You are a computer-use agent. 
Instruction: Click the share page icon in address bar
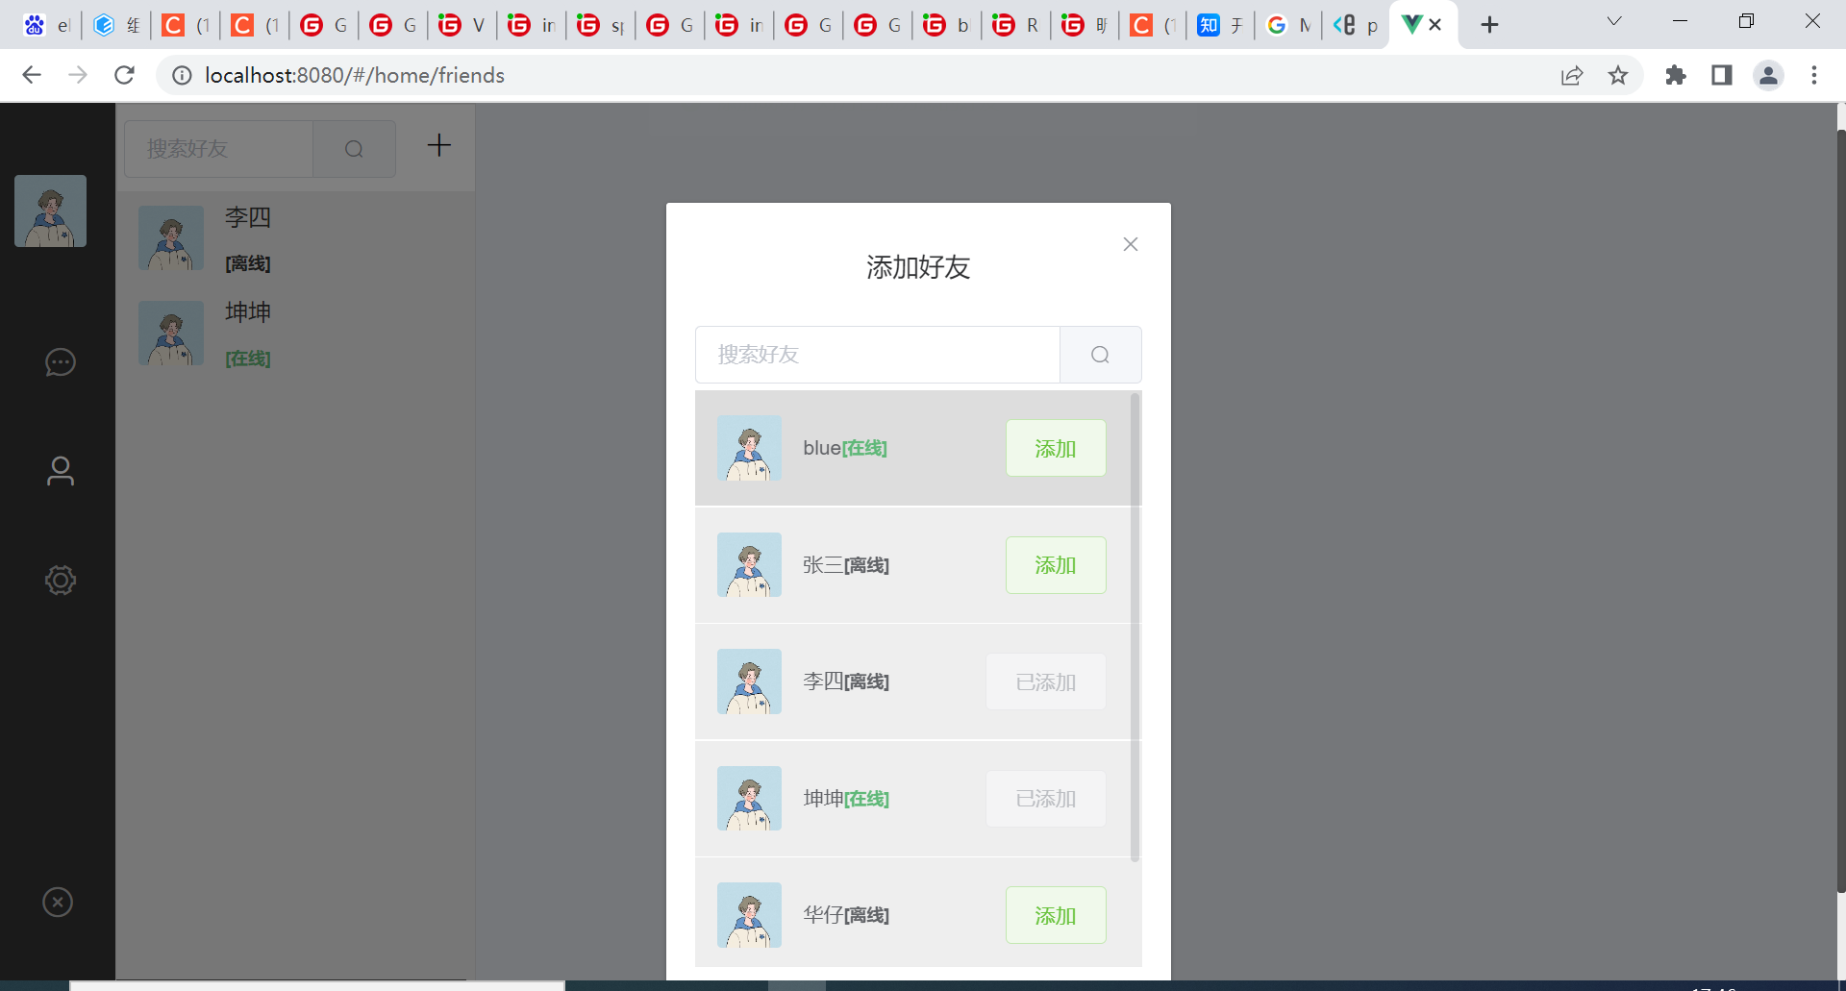(x=1572, y=75)
